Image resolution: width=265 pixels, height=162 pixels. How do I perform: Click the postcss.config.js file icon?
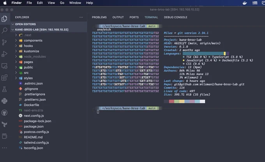click(21, 132)
